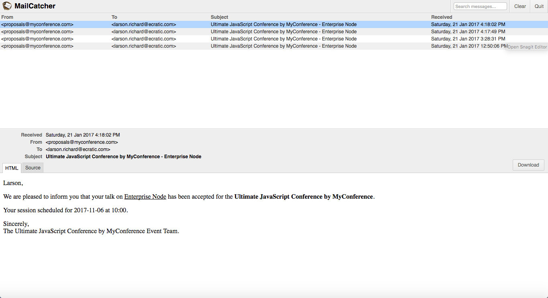The height and width of the screenshot is (298, 548).
Task: Click the "Sincerely," line in the email
Action: tap(16, 224)
